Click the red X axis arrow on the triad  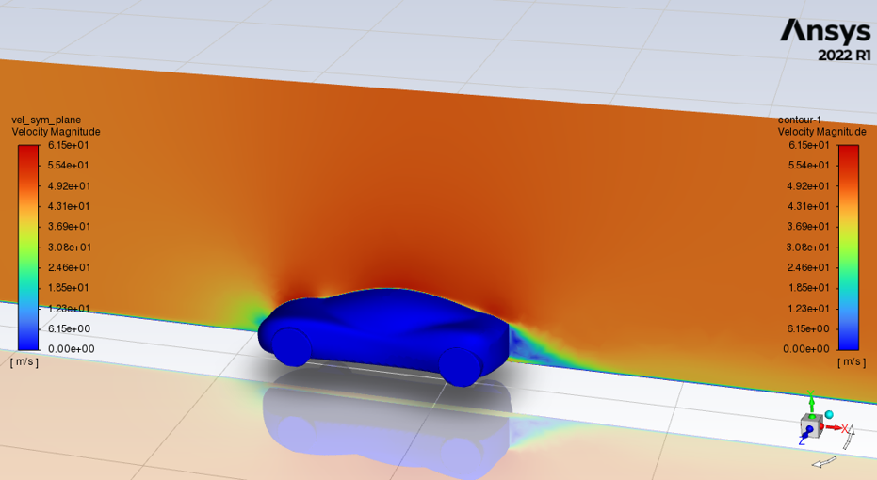(x=834, y=428)
